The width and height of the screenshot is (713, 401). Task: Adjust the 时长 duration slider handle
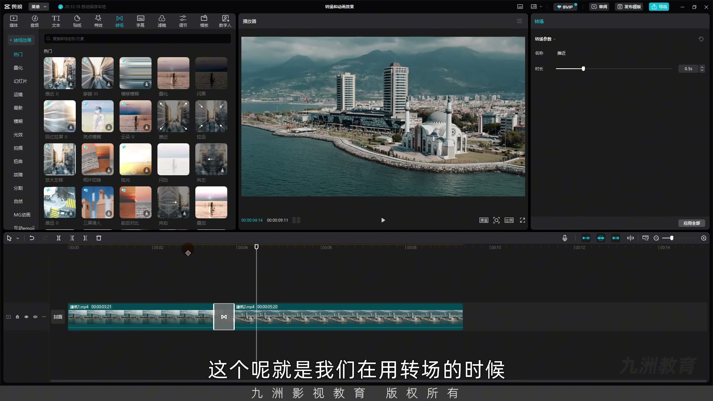[x=583, y=69]
